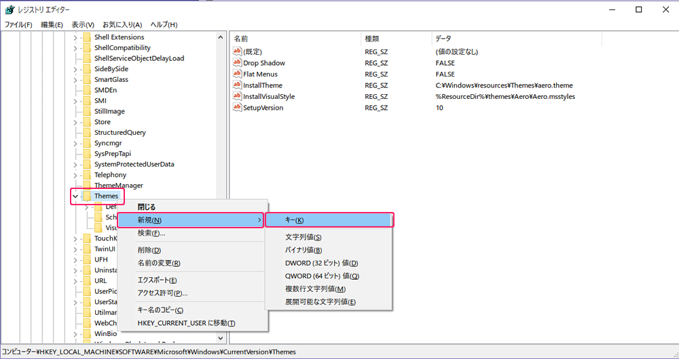Click the SMDEn folder icon
This screenshot has width=679, height=359.
[x=87, y=90]
